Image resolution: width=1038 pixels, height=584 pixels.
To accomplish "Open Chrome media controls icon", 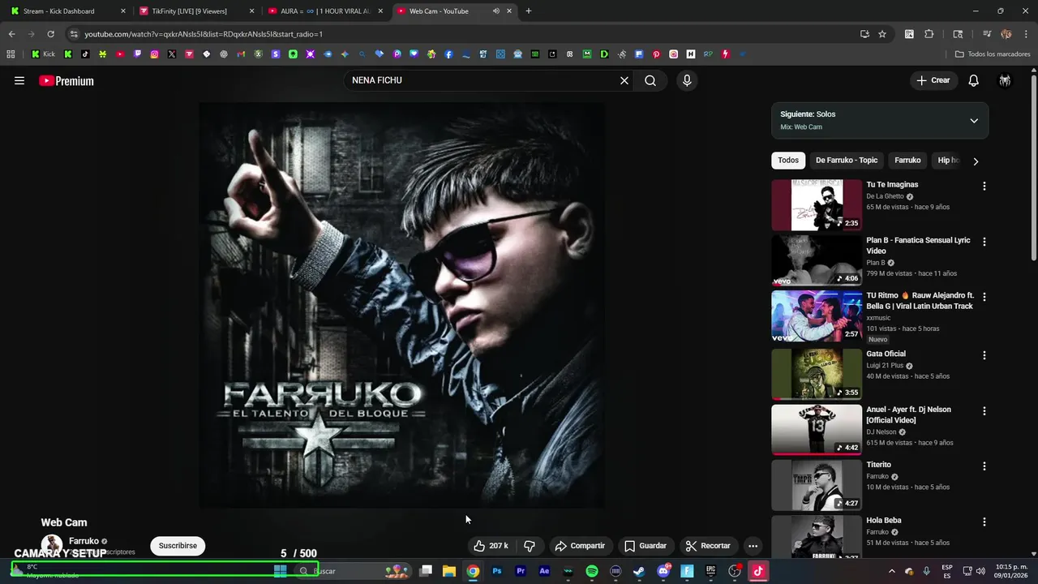I will point(987,34).
